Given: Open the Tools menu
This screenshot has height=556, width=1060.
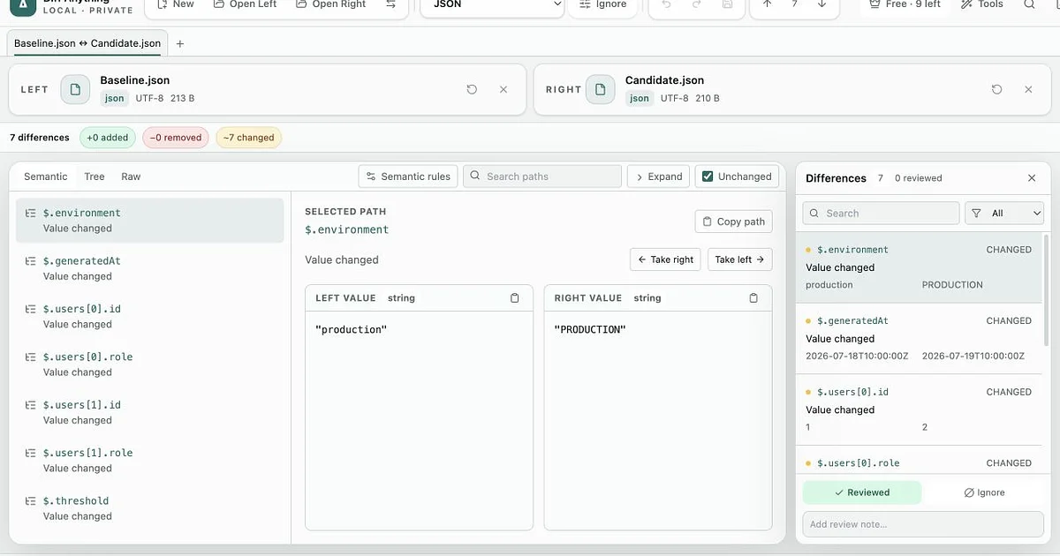Looking at the screenshot, I should [981, 4].
